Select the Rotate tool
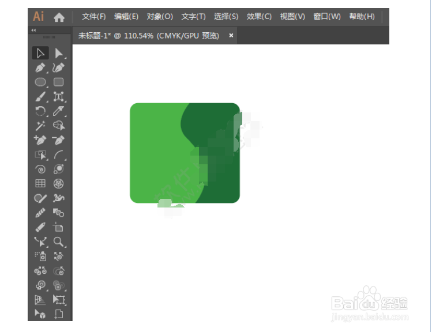The height and width of the screenshot is (332, 432). (40, 111)
